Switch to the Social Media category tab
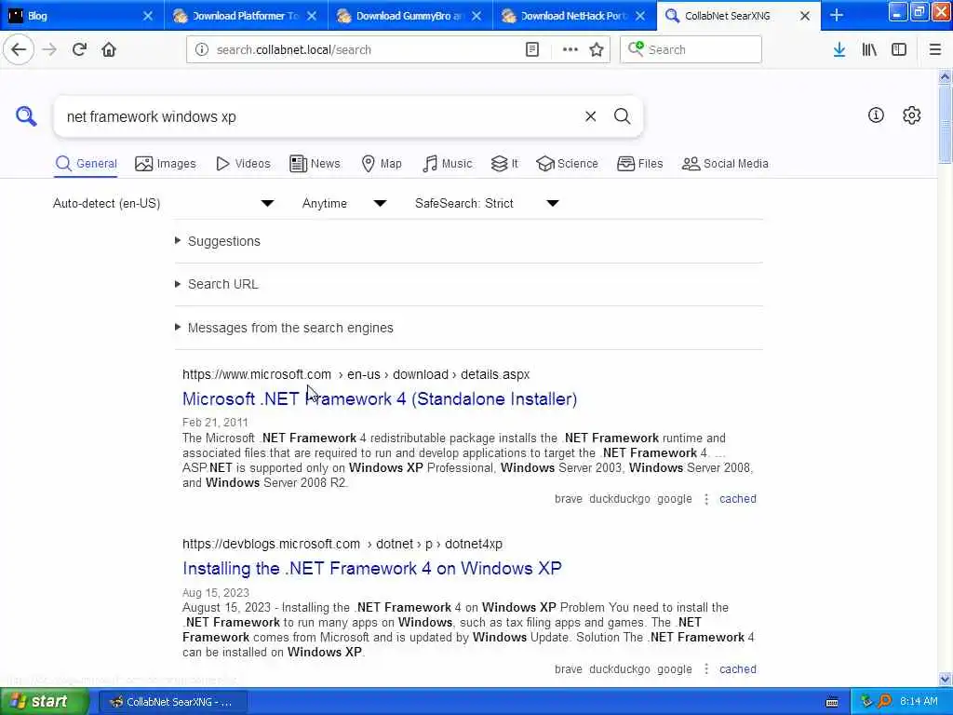 [725, 164]
